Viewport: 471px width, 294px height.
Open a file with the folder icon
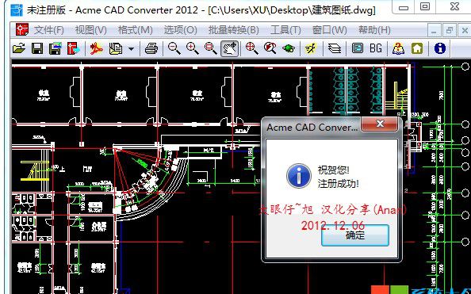(19, 48)
